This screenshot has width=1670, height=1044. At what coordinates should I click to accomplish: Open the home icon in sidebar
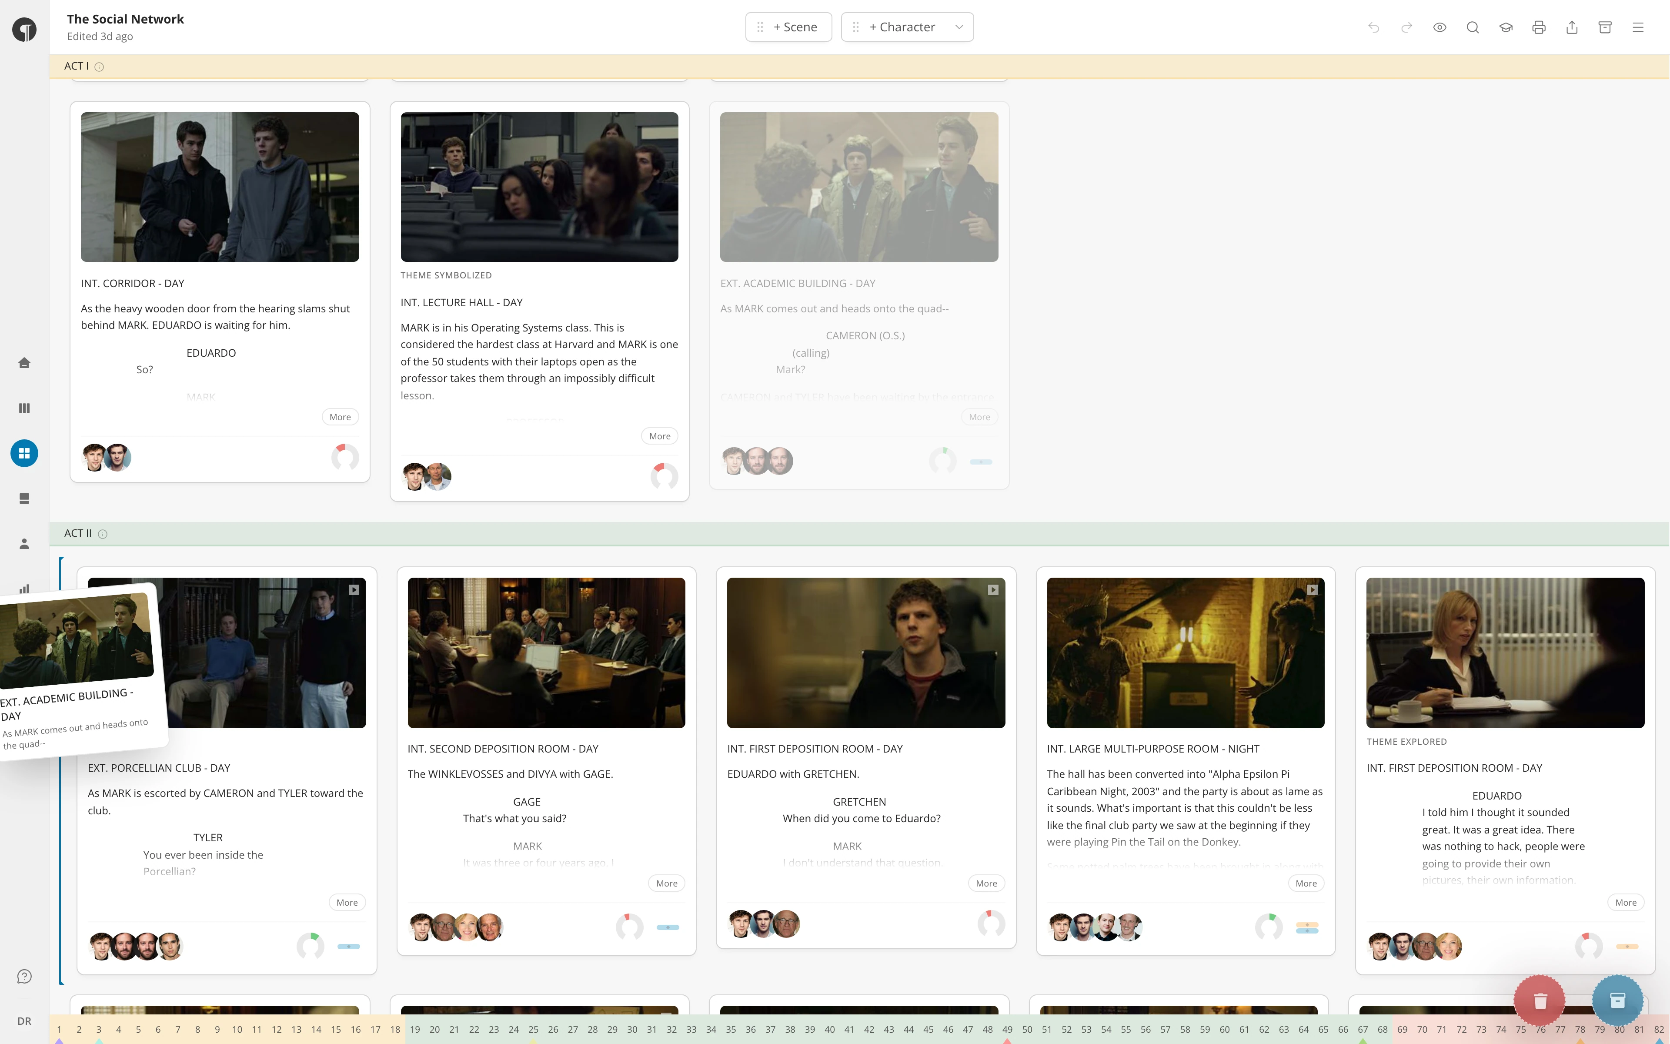24,362
